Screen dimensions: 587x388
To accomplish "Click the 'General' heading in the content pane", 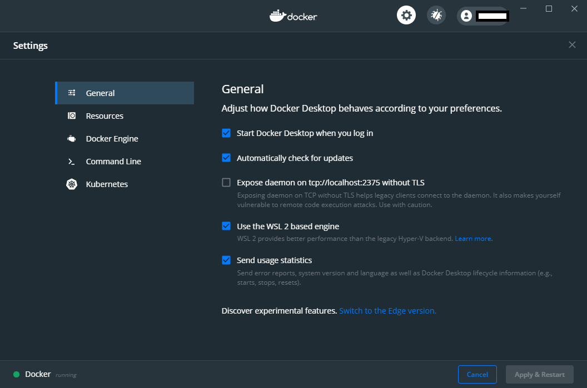I will coord(242,89).
